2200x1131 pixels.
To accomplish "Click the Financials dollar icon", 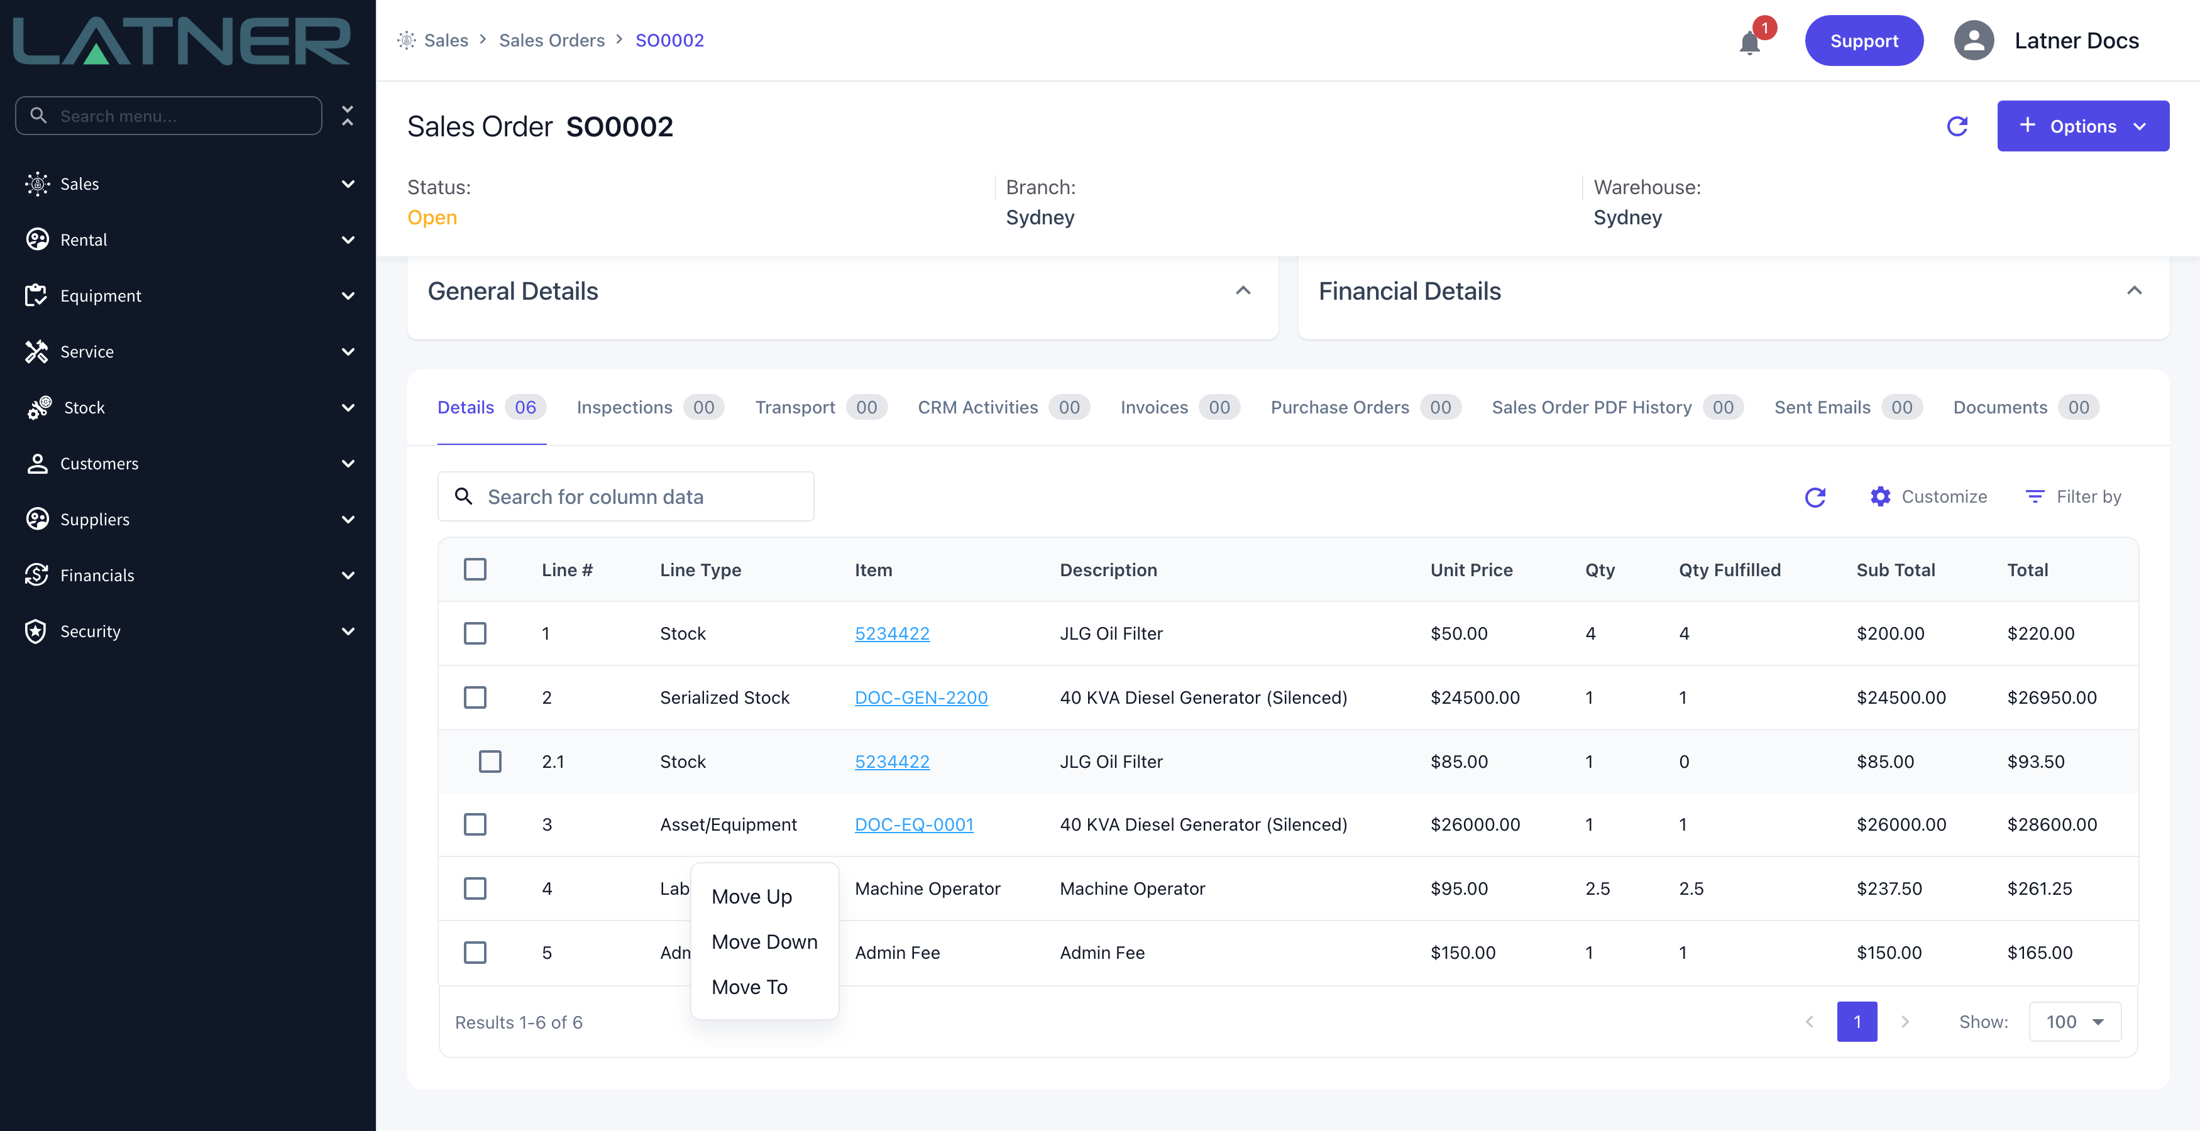I will (x=36, y=576).
